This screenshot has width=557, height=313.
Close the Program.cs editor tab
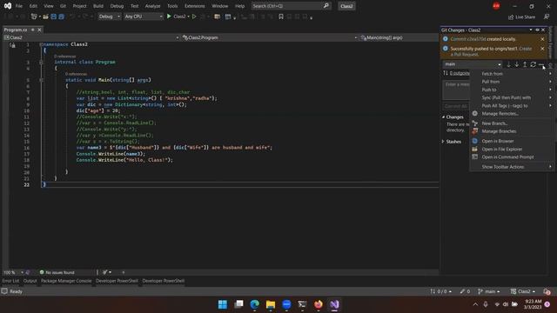[x=39, y=30]
